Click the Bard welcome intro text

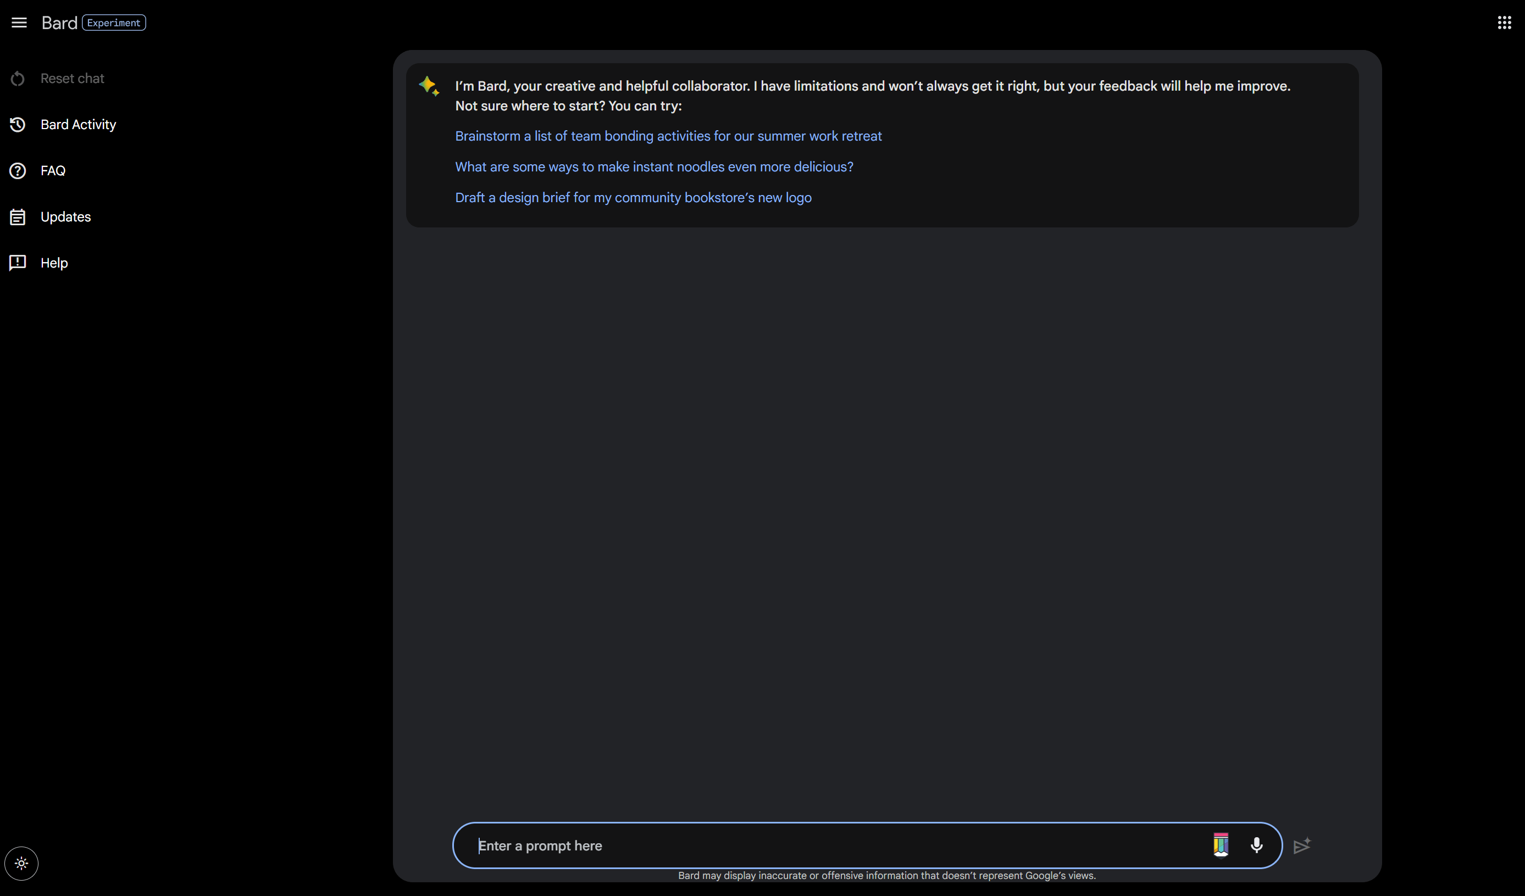(x=872, y=96)
